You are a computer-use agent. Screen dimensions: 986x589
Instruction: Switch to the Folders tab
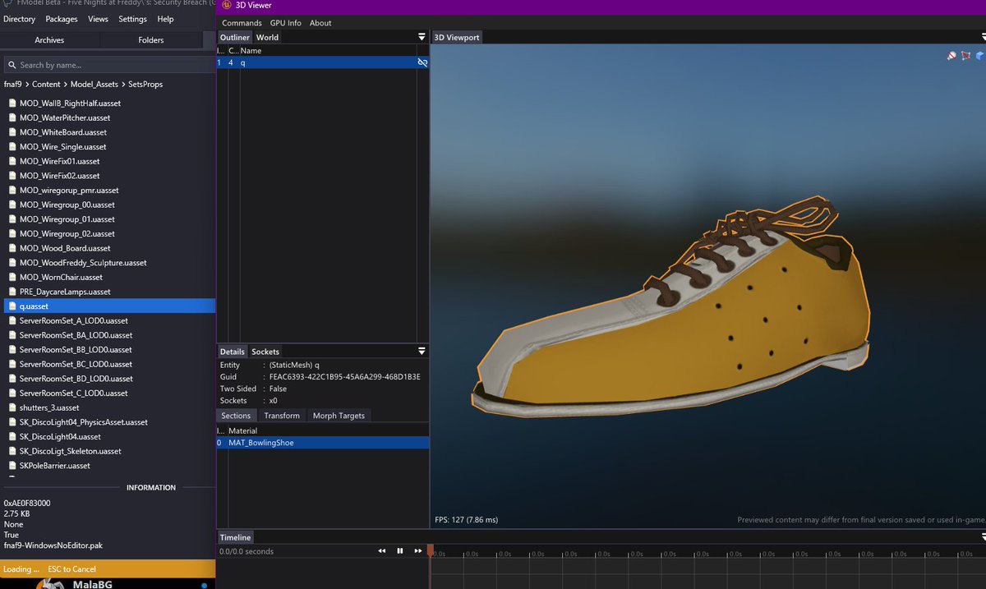pos(151,39)
